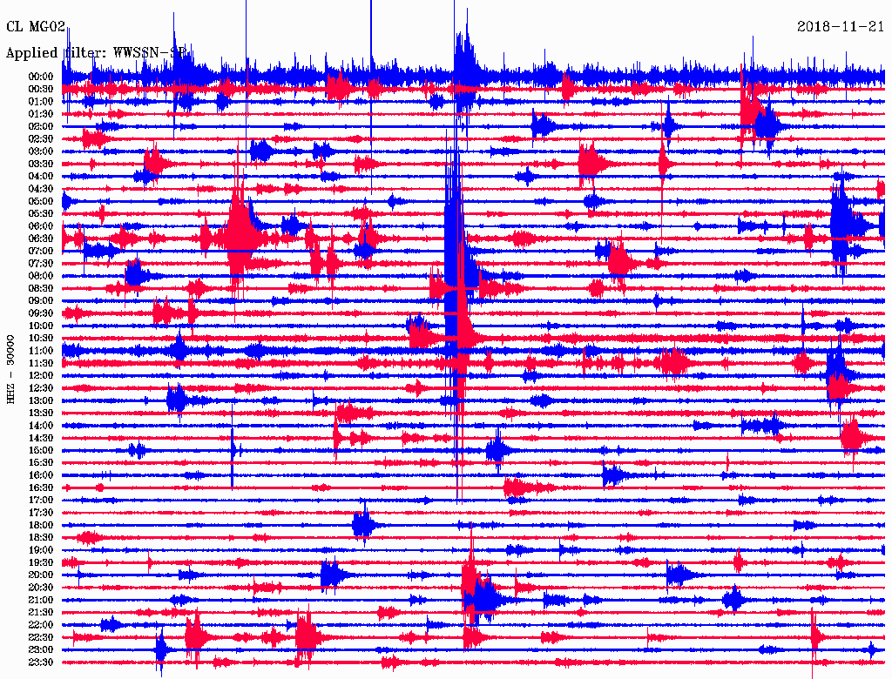Image resolution: width=892 pixels, height=679 pixels.
Task: Click the station label CL MG02
Action: (36, 27)
